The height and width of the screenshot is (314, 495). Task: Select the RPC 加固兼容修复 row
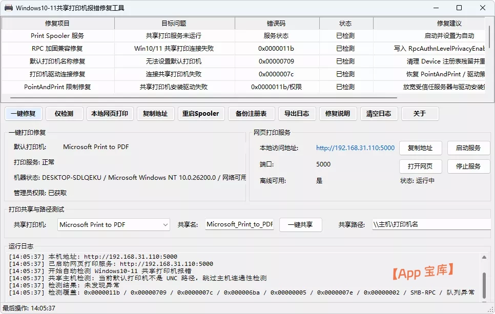coord(243,49)
